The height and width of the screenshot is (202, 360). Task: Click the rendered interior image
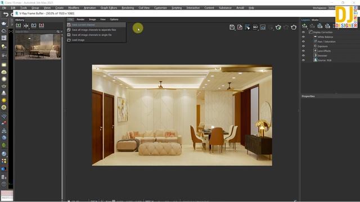(x=182, y=115)
